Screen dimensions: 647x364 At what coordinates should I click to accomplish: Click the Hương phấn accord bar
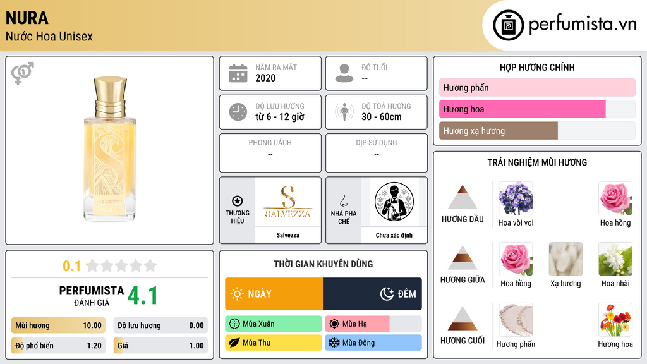[x=537, y=87]
